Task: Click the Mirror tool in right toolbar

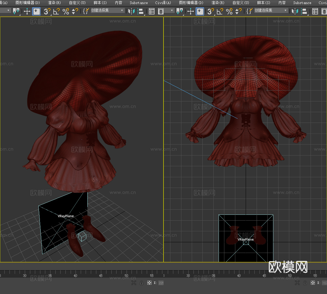Action: pyautogui.click(x=295, y=11)
